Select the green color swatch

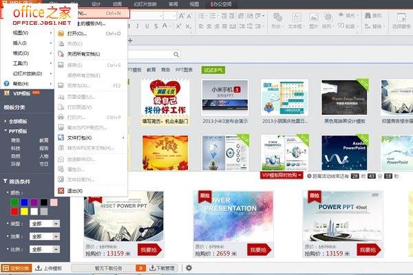14,202
